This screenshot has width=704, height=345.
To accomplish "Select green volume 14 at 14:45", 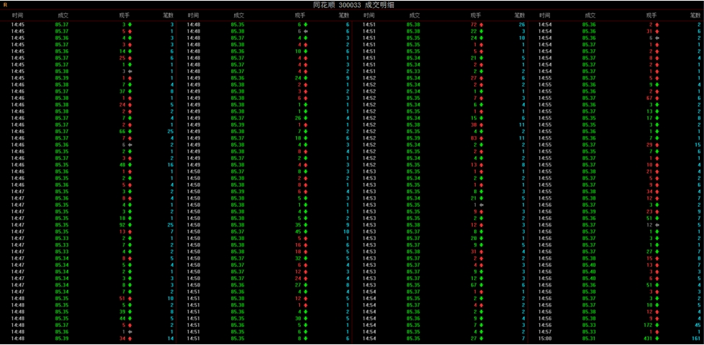I will 122,51.
